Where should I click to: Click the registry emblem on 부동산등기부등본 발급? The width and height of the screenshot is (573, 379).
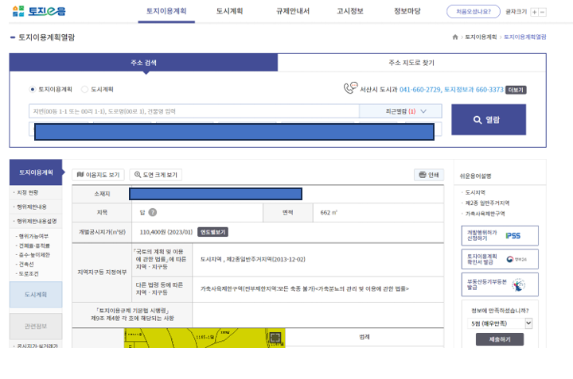pos(518,284)
